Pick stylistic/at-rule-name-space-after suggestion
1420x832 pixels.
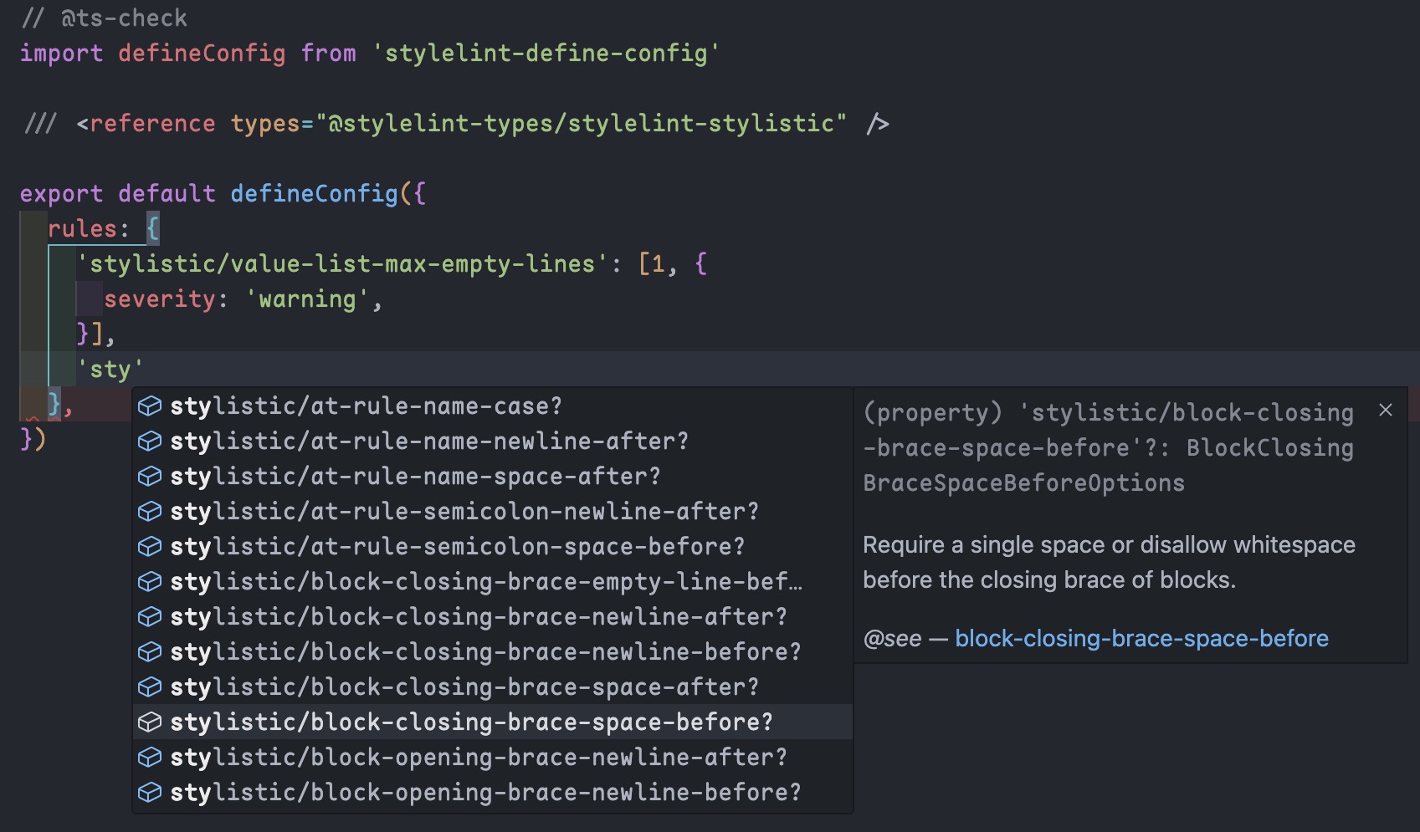[x=493, y=477]
